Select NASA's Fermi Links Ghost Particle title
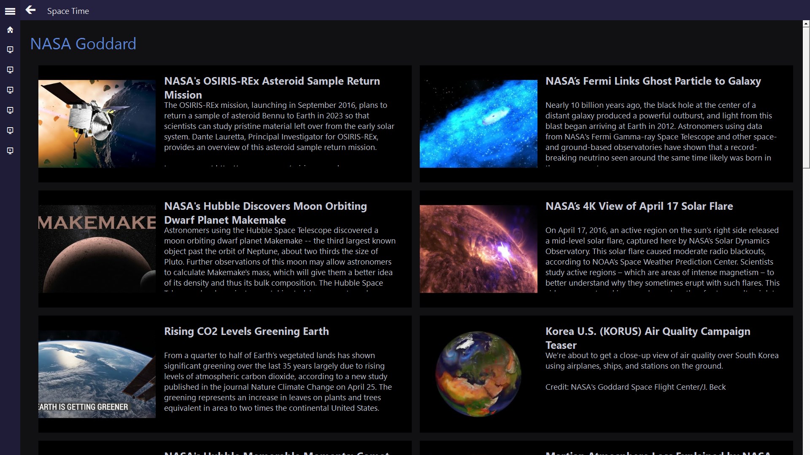This screenshot has height=455, width=810. [653, 81]
